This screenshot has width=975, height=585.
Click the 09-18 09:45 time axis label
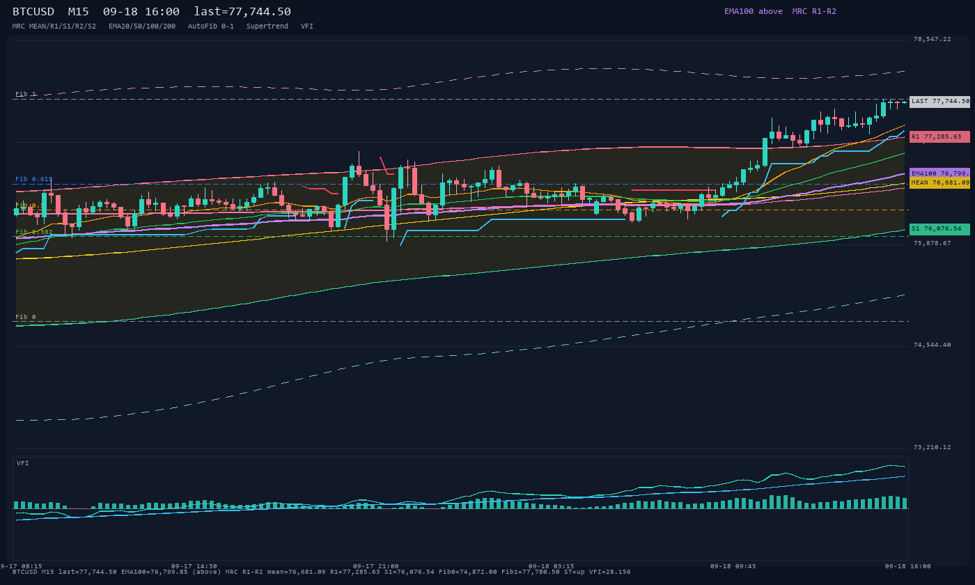tap(733, 566)
